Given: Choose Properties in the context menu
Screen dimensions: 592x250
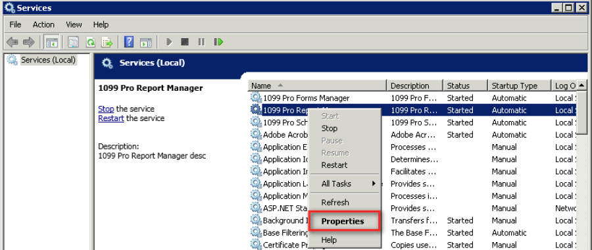Looking at the screenshot, I should [344, 221].
